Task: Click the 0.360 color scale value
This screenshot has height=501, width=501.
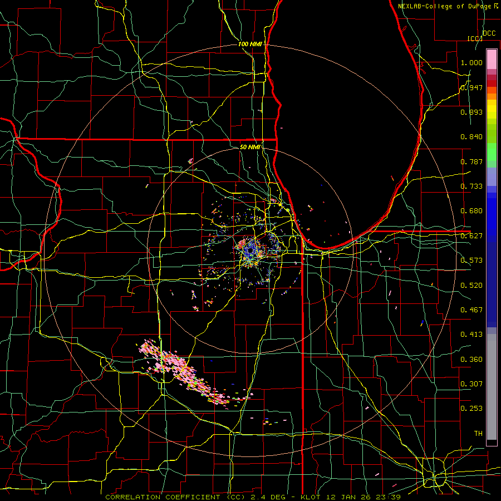Action: [x=471, y=360]
